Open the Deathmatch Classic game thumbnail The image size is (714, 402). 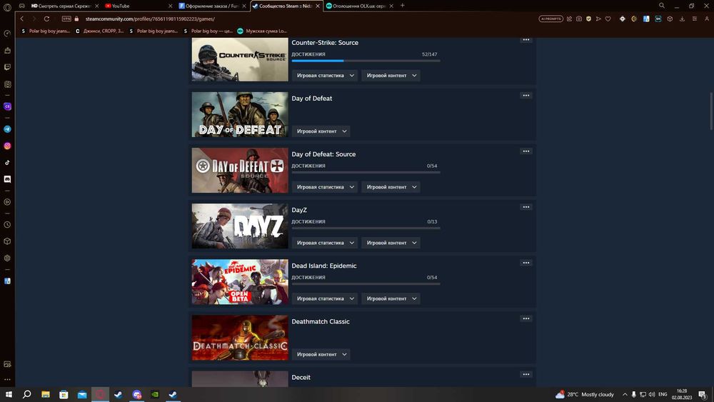tap(240, 338)
